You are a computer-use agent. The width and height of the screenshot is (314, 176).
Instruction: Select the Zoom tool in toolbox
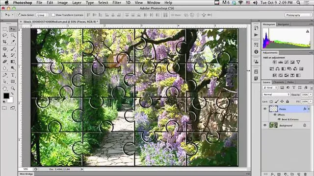click(13, 88)
